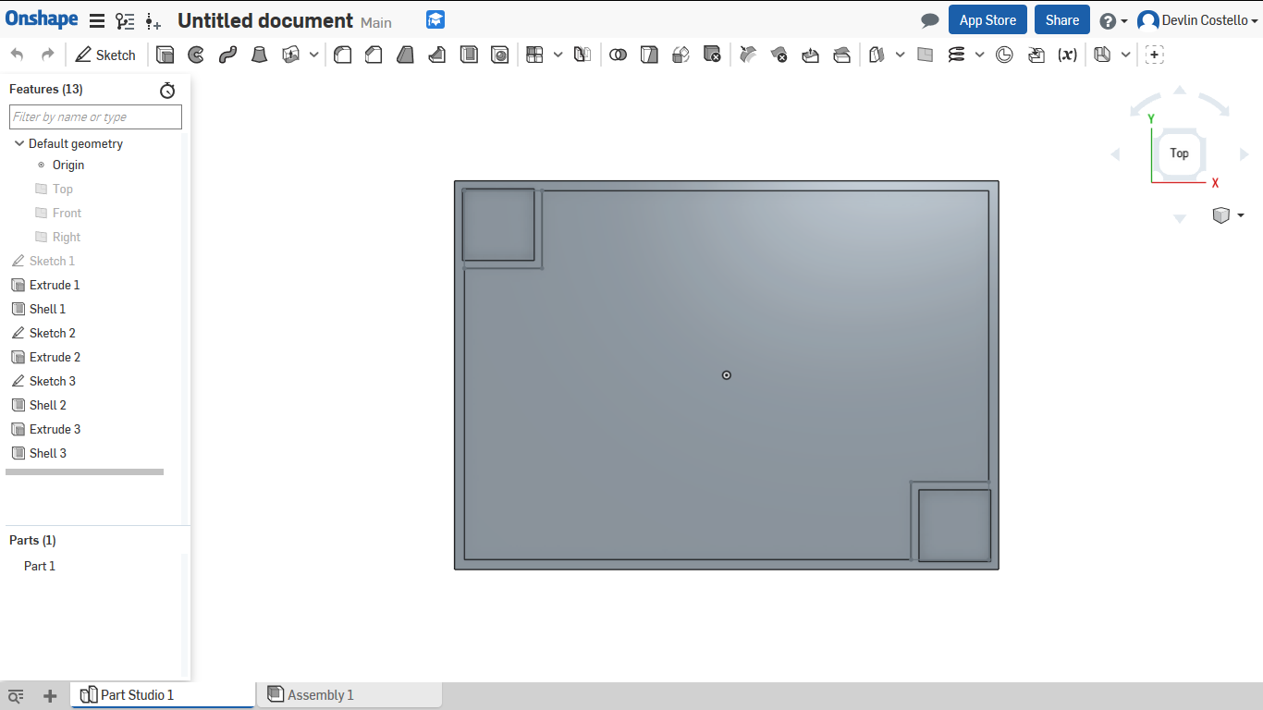Select the Split tool
The width and height of the screenshot is (1263, 710).
pyautogui.click(x=649, y=55)
